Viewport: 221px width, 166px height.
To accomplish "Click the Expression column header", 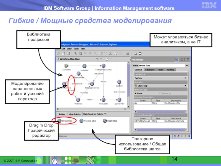I will (x=176, y=100).
